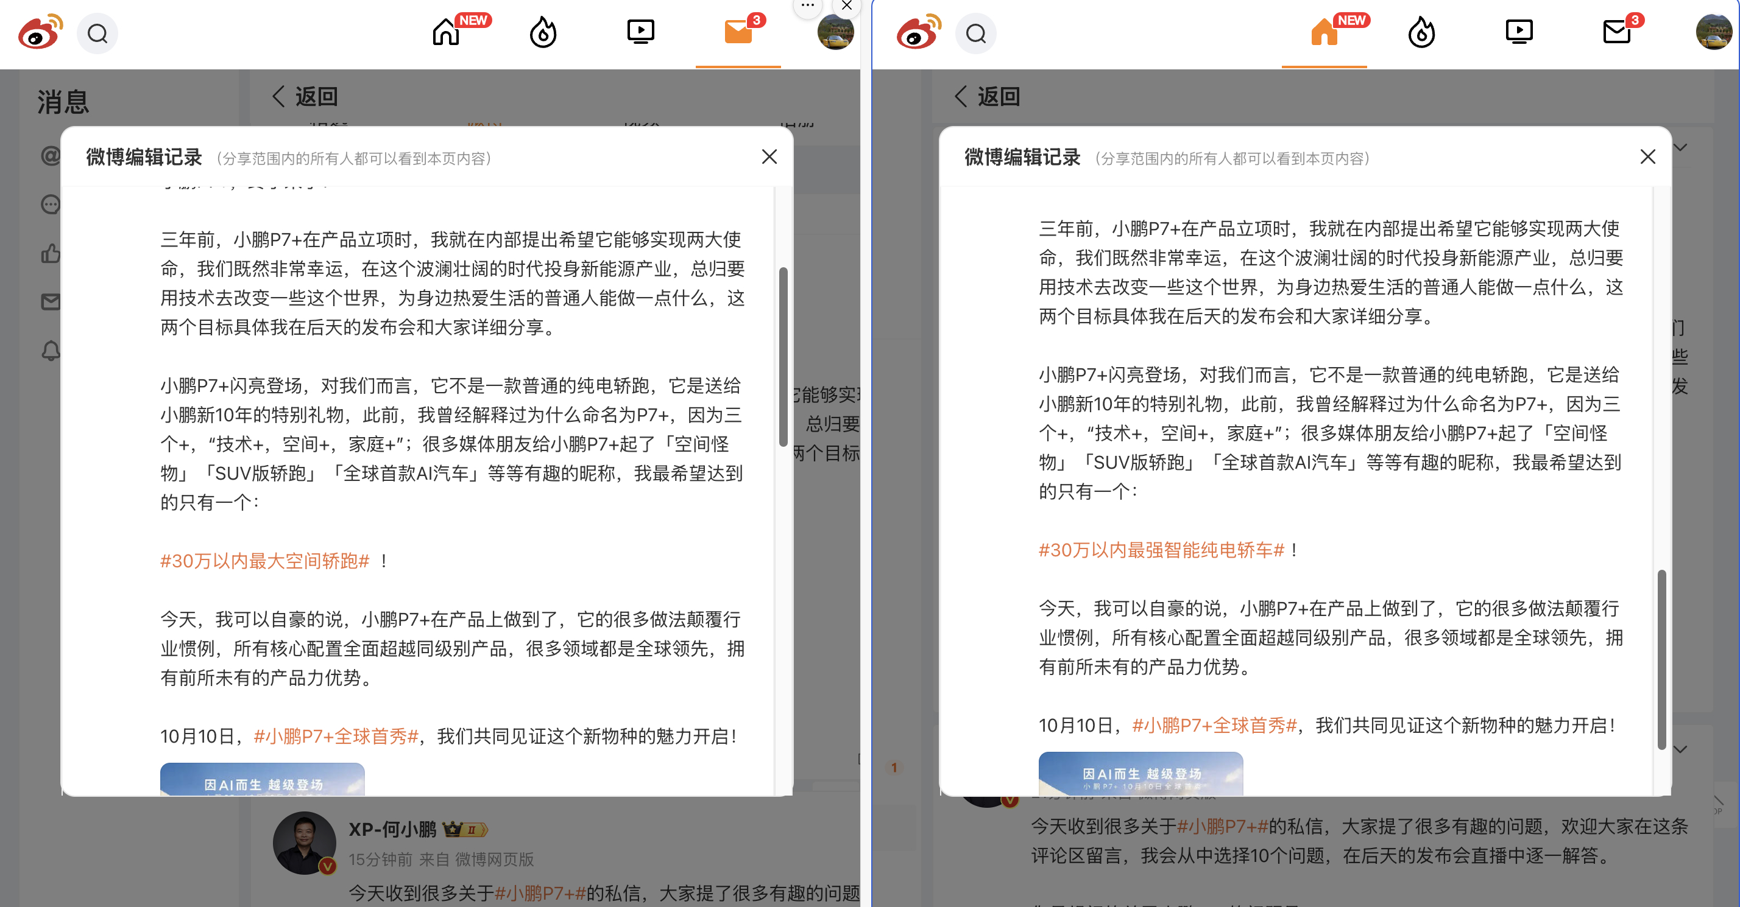Open profile avatar in right window
The image size is (1740, 907).
click(1714, 32)
